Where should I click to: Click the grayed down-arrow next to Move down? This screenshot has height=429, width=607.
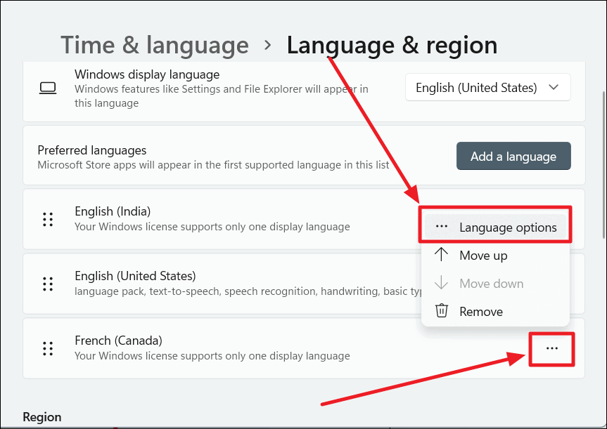[x=442, y=283]
